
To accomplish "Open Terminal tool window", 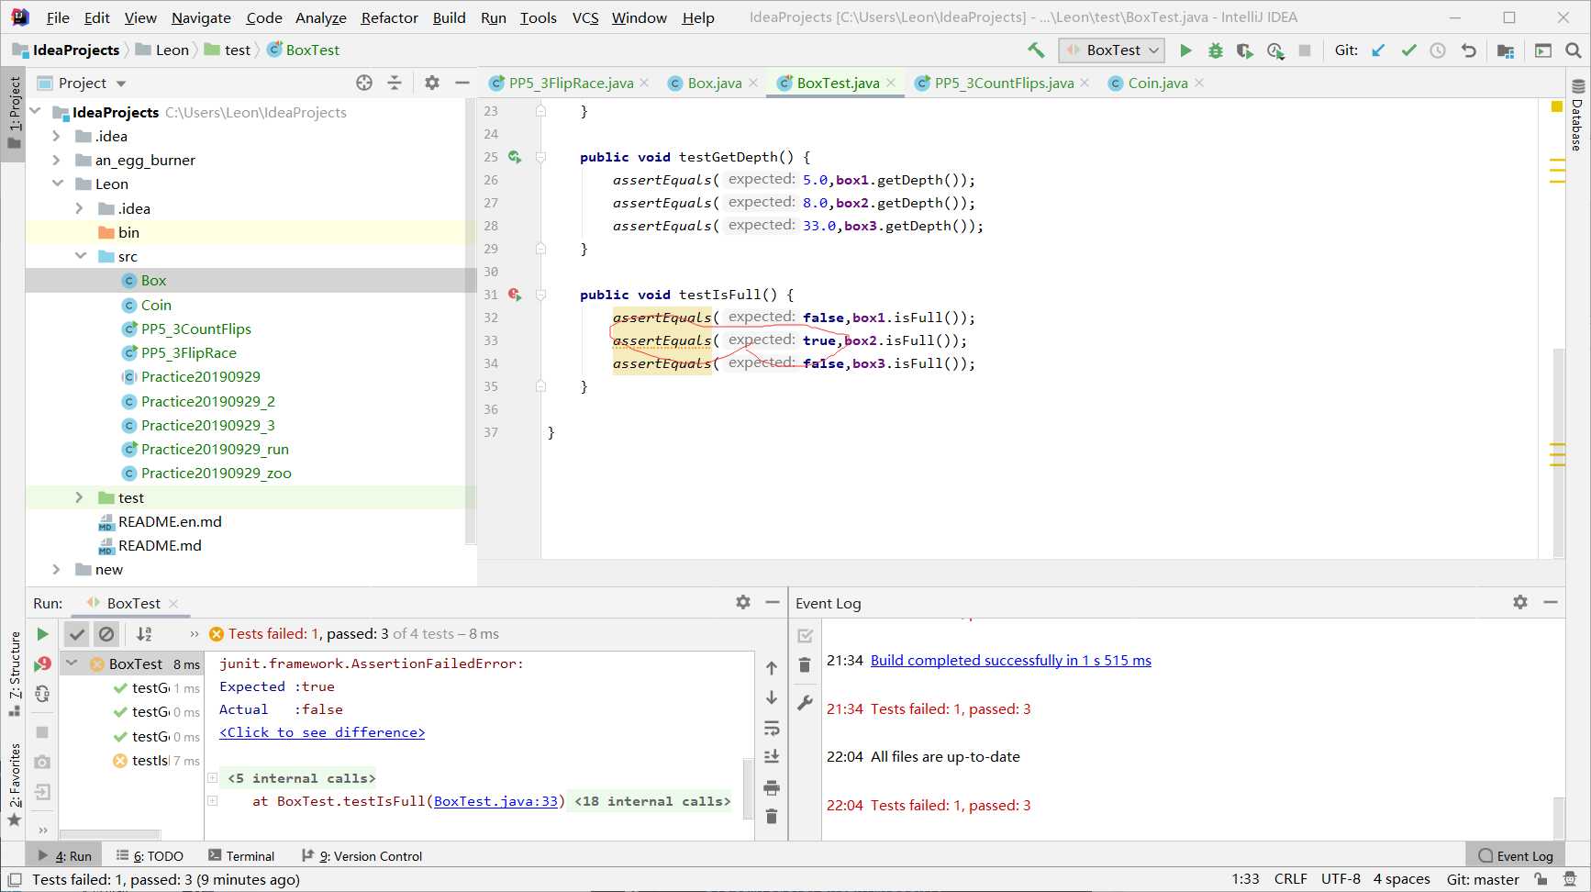I will coord(241,855).
